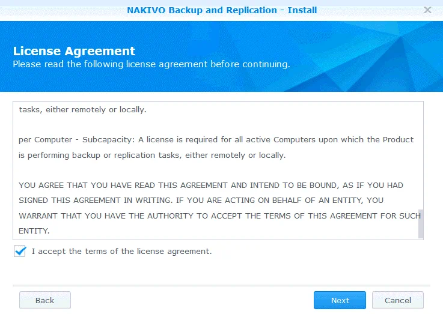Click the scrollbar track above the thumb
The width and height of the screenshot is (443, 314).
coord(420,156)
